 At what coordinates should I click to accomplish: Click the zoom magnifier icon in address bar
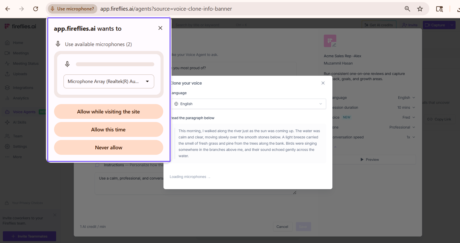coord(407,9)
